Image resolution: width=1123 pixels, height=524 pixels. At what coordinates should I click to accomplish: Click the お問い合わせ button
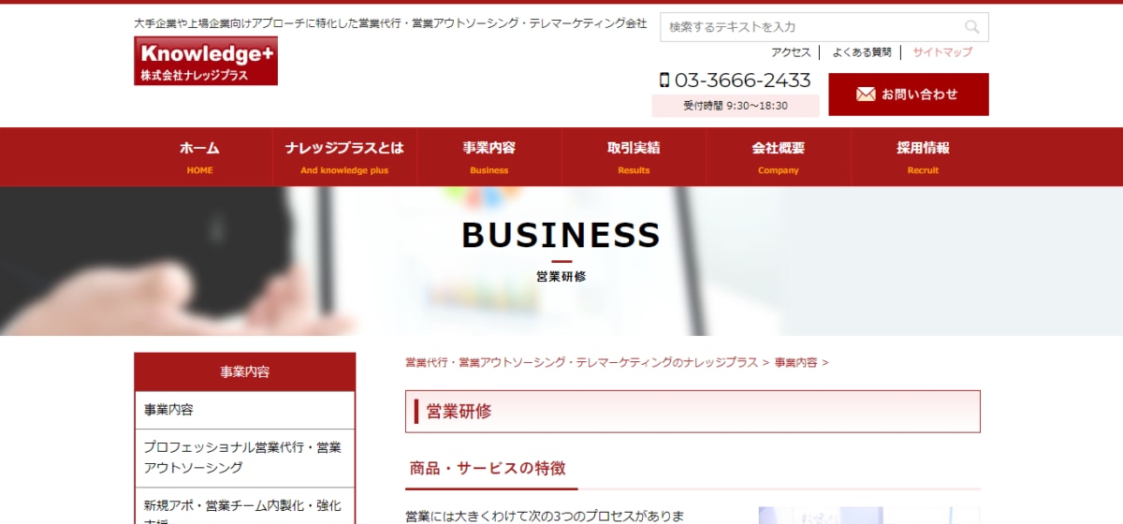pos(908,95)
